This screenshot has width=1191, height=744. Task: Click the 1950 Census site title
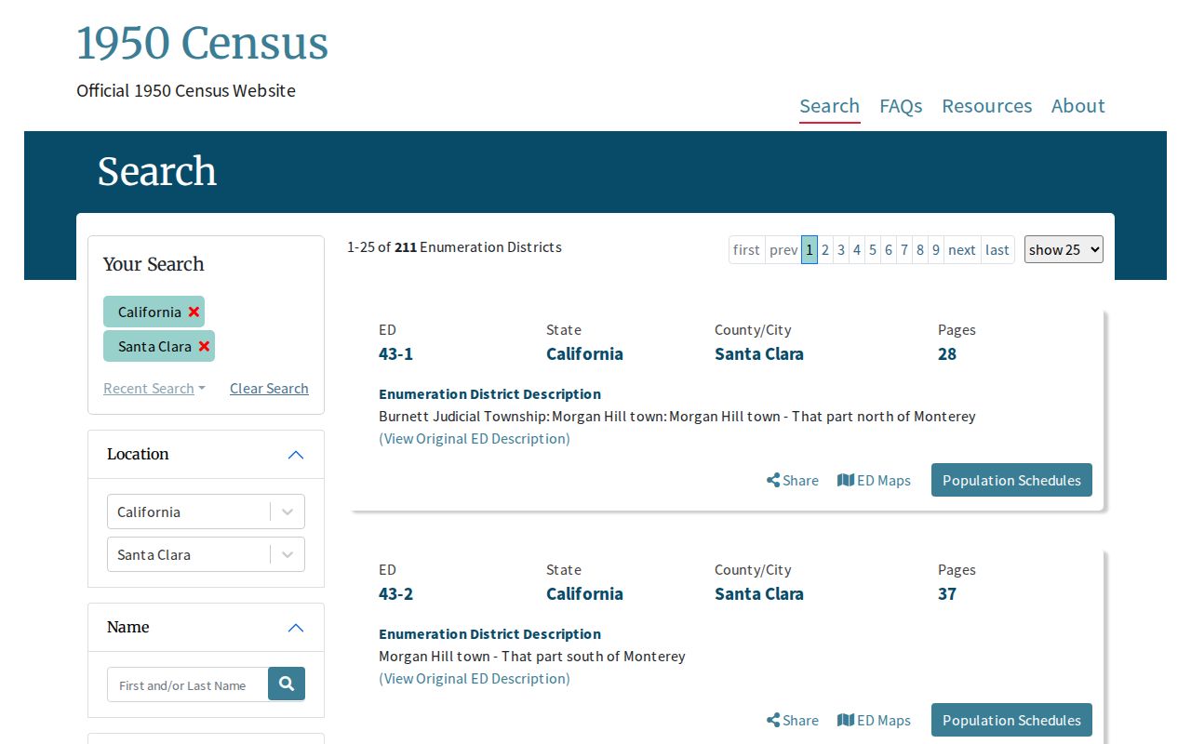pos(203,44)
